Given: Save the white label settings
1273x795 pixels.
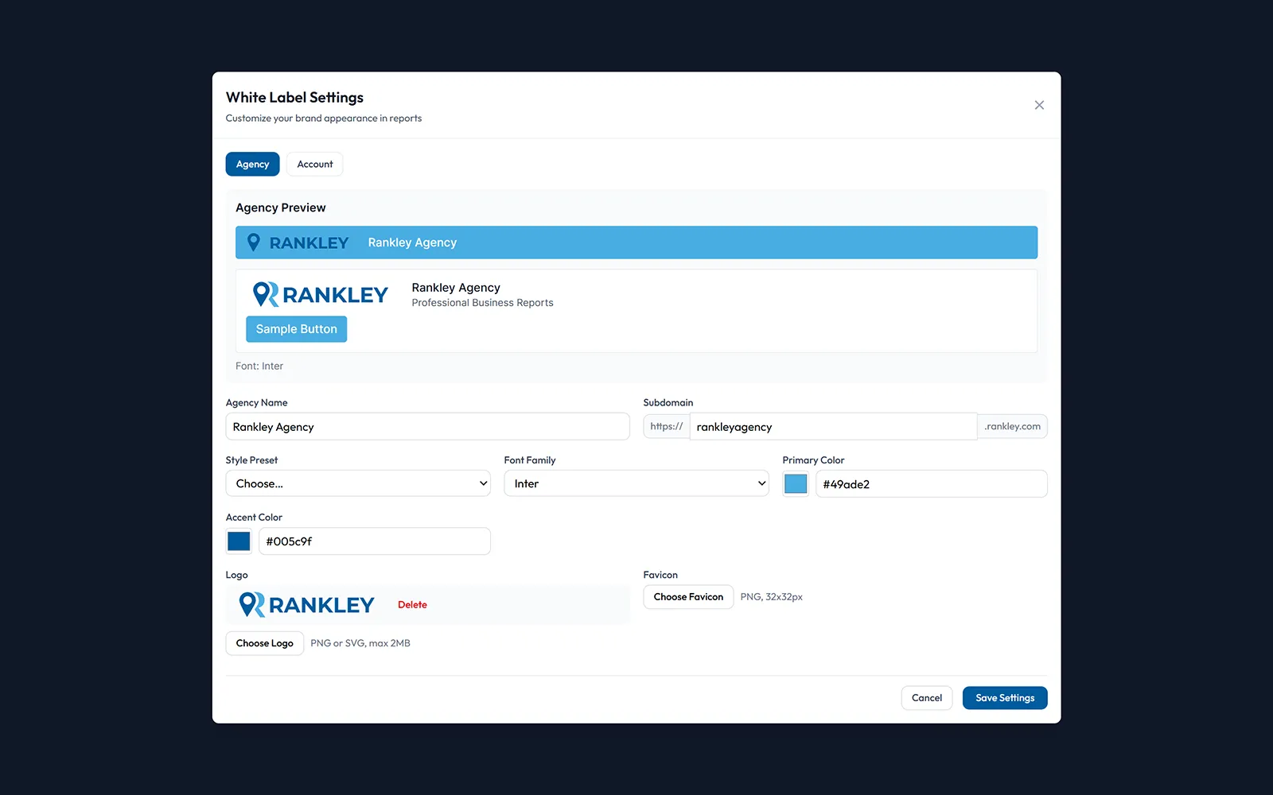Looking at the screenshot, I should 1004,697.
